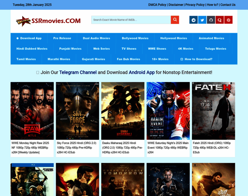Open the Grand Release Tomorrow poster
This screenshot has height=196, width=248.
coord(123,180)
